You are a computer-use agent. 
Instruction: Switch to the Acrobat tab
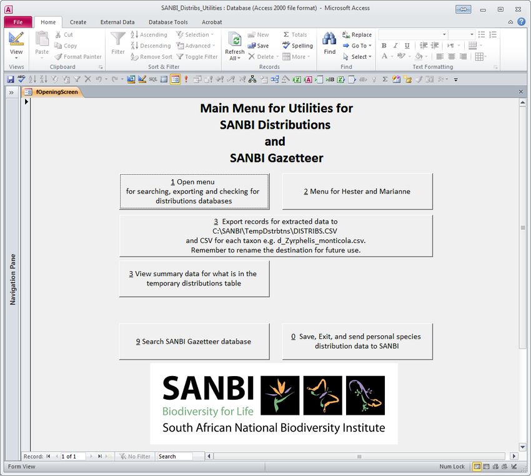pyautogui.click(x=212, y=22)
